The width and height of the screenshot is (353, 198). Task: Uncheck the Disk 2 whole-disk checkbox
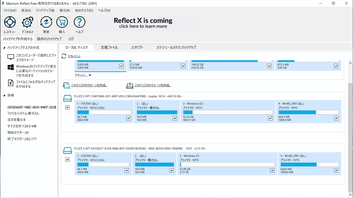(x=67, y=108)
